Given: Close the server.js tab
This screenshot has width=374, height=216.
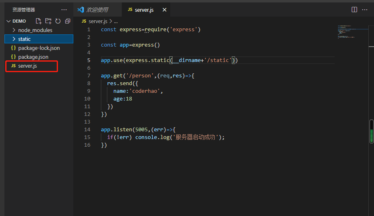Looking at the screenshot, I should [x=165, y=10].
